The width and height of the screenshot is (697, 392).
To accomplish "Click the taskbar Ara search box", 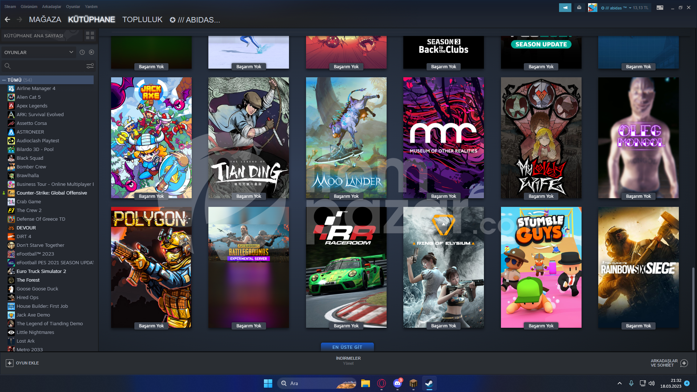I will tap(317, 383).
